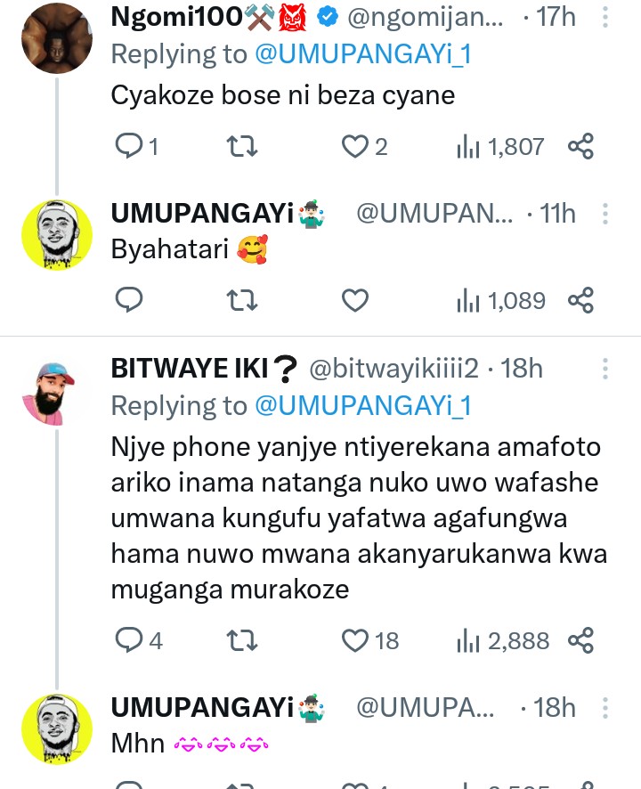Open more options for 'Byahatari' tweet
Viewport: 641px width, 789px height.
tap(605, 214)
